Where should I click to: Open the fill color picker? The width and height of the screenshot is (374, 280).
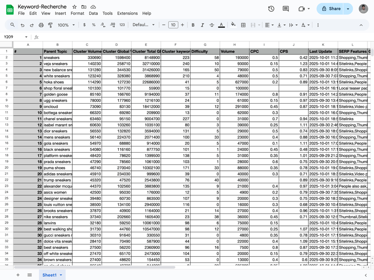pyautogui.click(x=233, y=25)
